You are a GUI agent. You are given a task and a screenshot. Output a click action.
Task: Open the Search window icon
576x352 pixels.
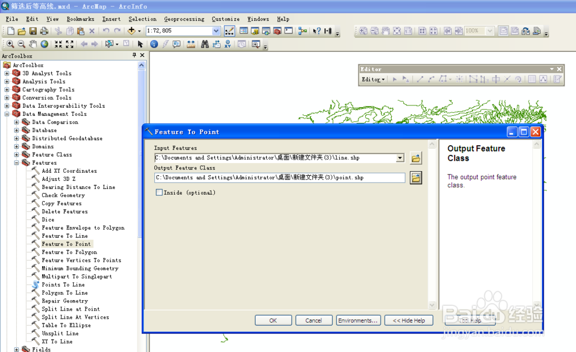coord(266,31)
